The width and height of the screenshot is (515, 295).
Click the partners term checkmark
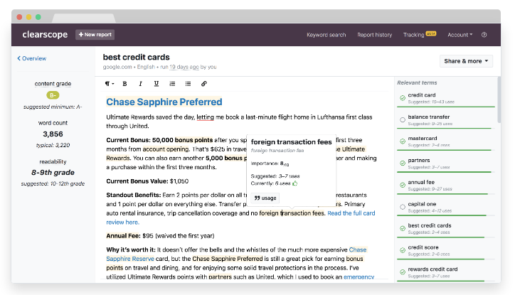click(x=403, y=163)
